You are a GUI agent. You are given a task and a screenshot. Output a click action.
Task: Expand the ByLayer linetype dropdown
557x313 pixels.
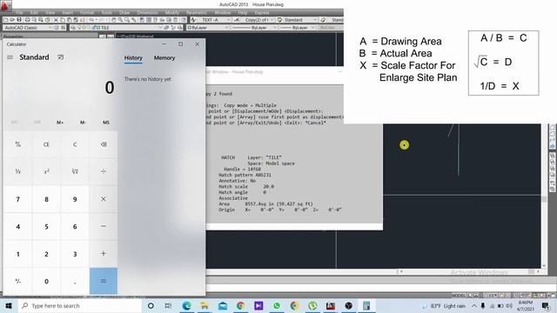[275, 27]
